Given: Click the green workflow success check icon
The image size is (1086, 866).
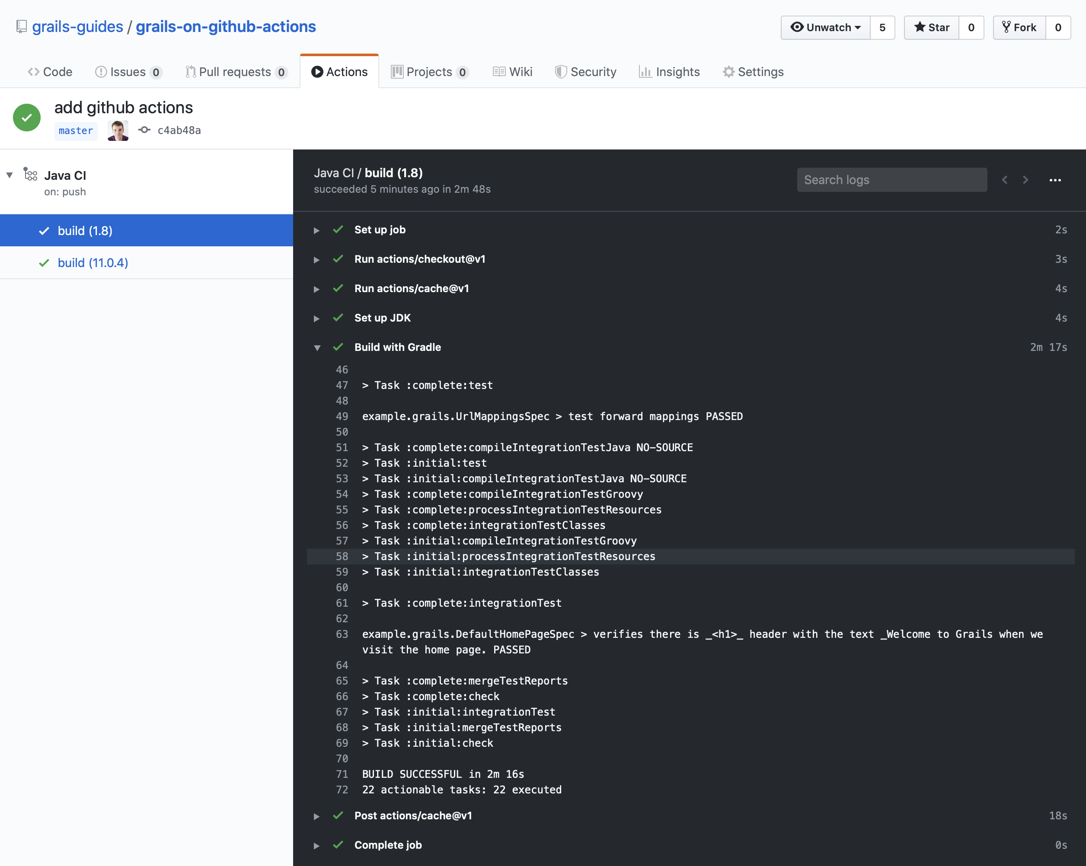Looking at the screenshot, I should click(27, 117).
